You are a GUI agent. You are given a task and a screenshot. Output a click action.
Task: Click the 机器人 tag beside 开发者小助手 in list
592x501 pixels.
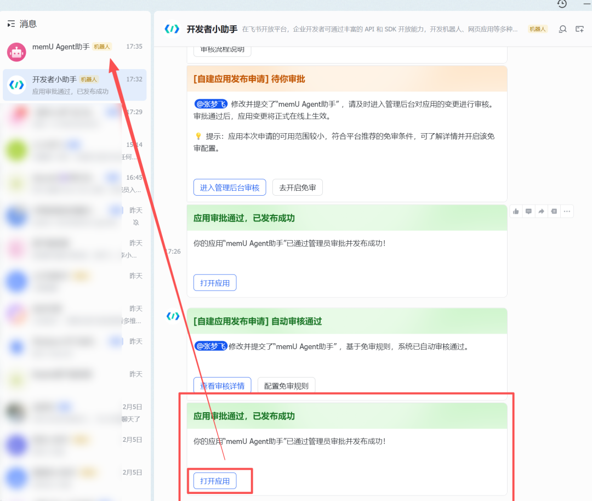point(89,79)
